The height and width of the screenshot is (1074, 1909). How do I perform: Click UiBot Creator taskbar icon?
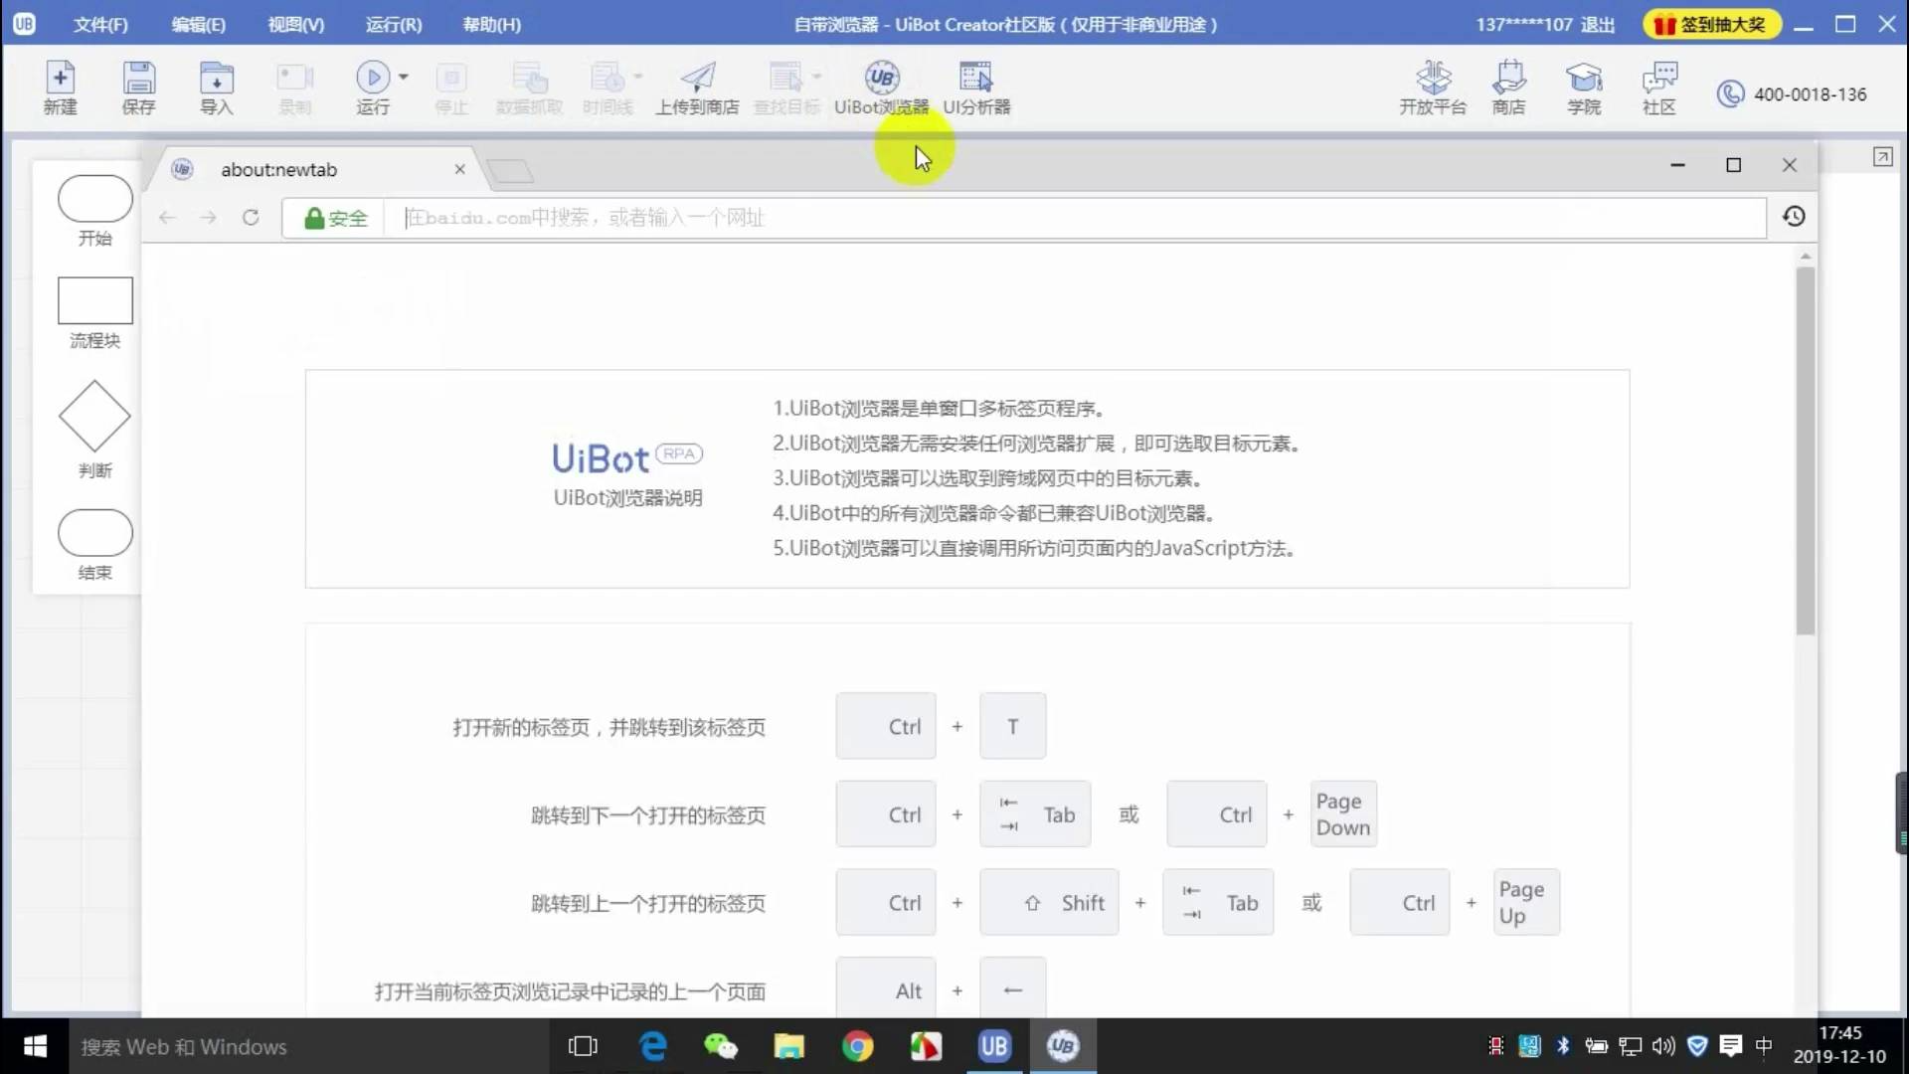coord(994,1046)
